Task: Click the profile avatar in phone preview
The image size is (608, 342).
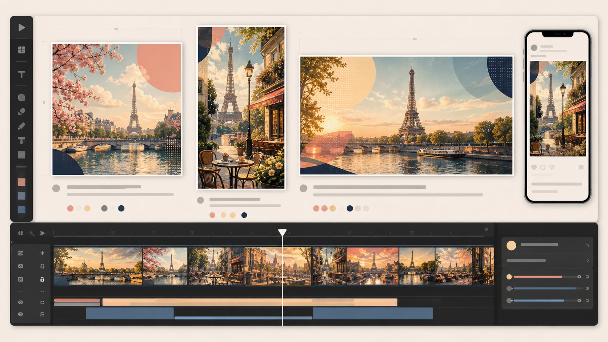Action: tap(534, 48)
